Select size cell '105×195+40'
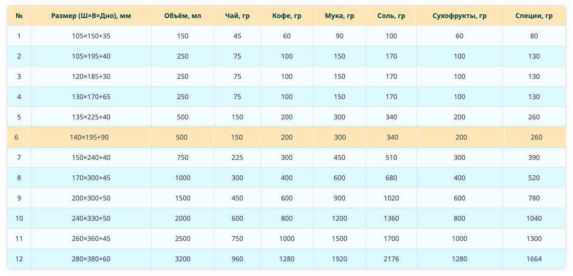 [91, 56]
